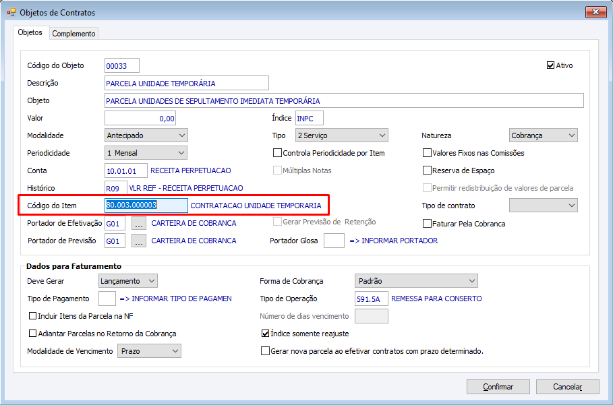Uncheck Índice somente reajuste
This screenshot has width=613, height=405.
pyautogui.click(x=265, y=333)
